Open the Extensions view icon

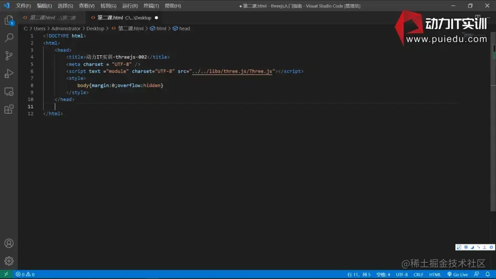coord(9,109)
